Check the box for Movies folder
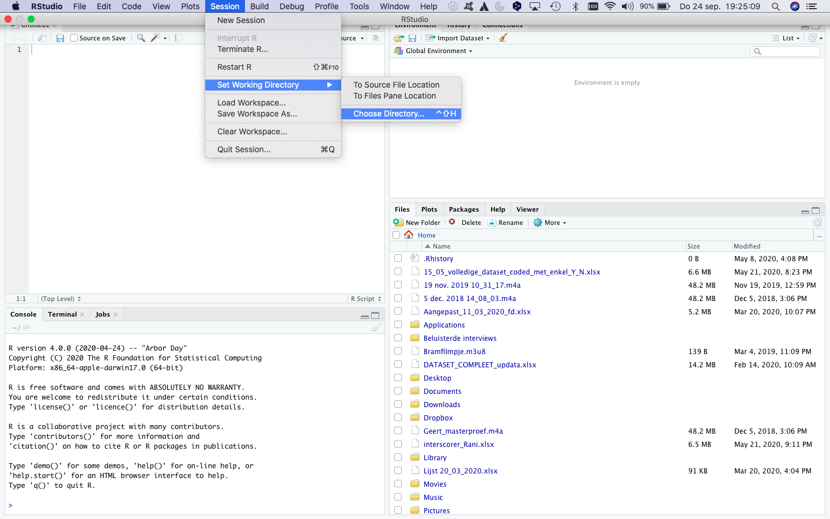Viewport: 830px width, 519px height. (398, 484)
